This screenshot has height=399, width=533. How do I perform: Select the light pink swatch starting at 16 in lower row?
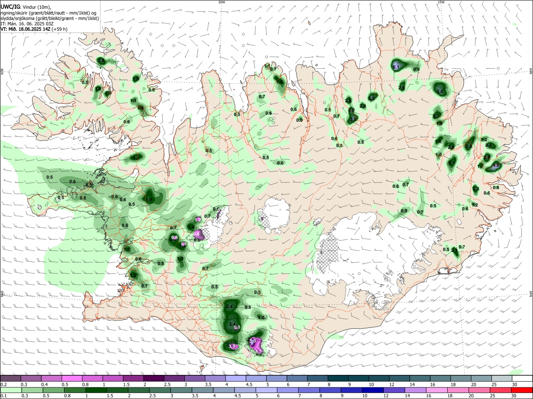point(436,390)
